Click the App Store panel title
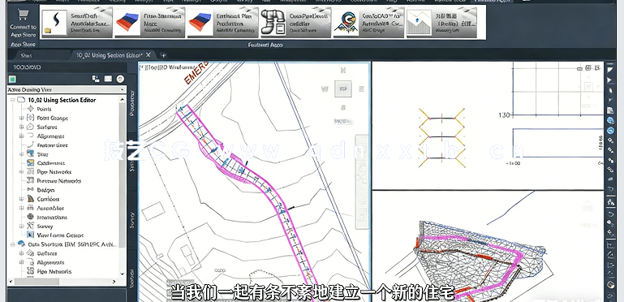624x302 pixels. pos(23,45)
